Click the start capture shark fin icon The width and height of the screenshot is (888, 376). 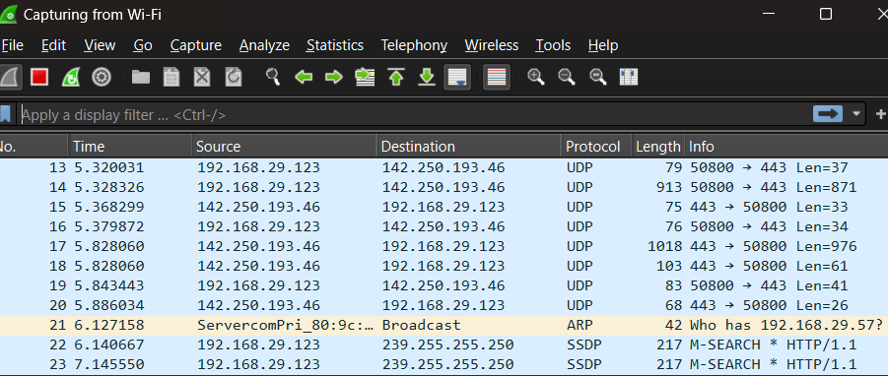pyautogui.click(x=10, y=77)
